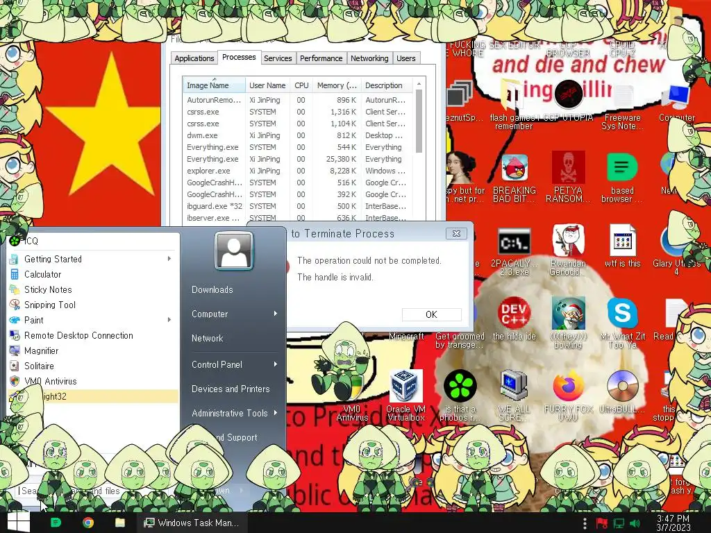Sort processes by Image Name column
Image resolution: width=711 pixels, height=533 pixels.
[x=214, y=85]
